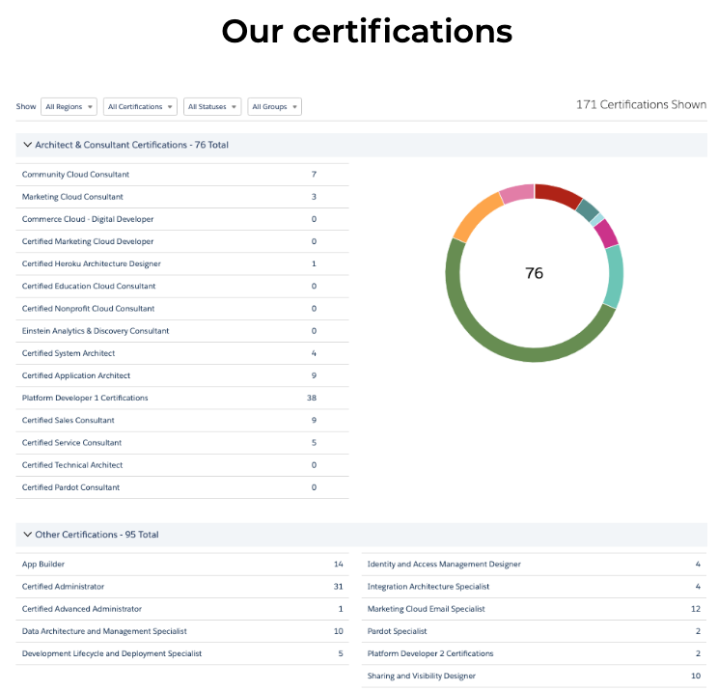Image resolution: width=718 pixels, height=691 pixels.
Task: Select the Community Cloud Consultant row
Action: pos(182,175)
